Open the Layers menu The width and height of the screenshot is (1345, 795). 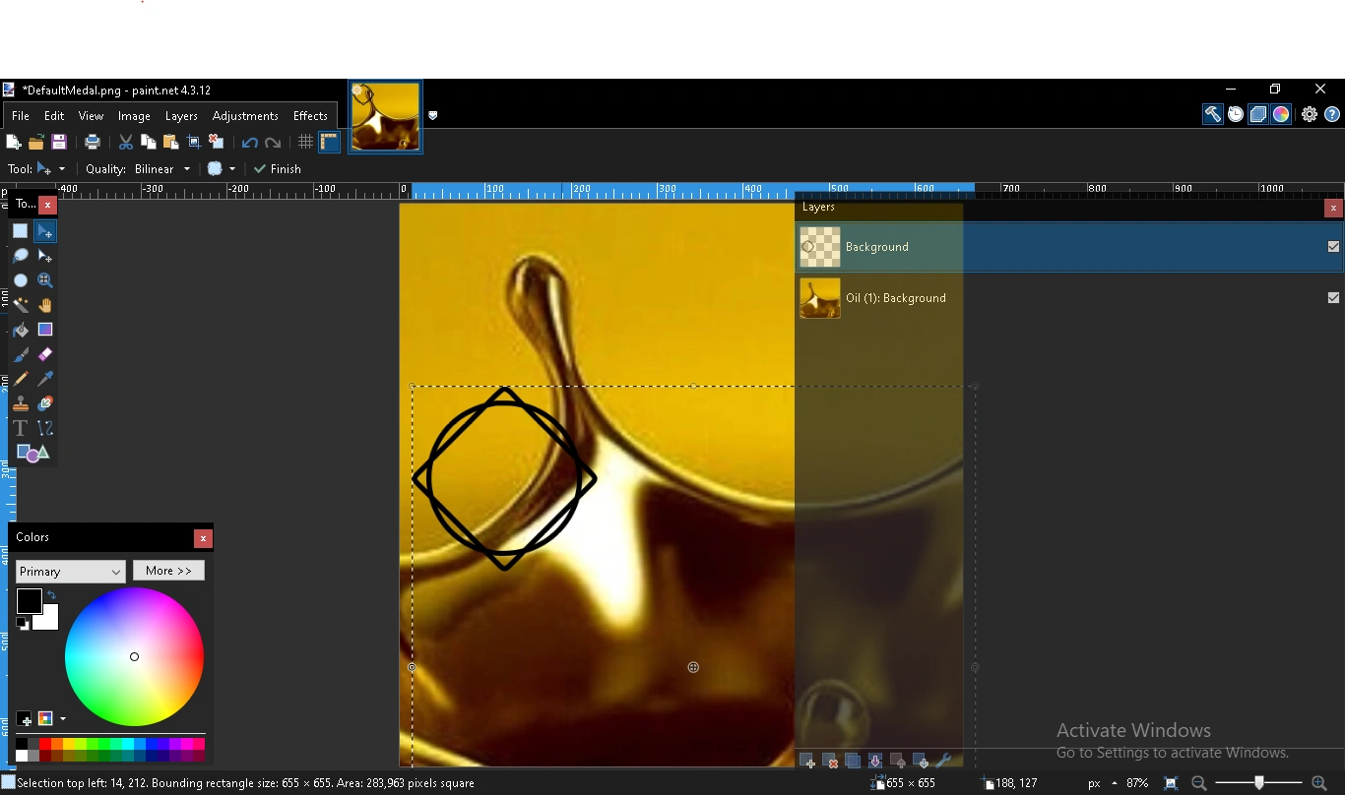point(182,116)
